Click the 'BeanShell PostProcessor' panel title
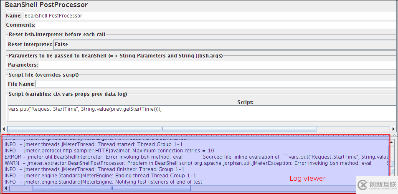Viewport: 398px width, 194px height. 46,5
